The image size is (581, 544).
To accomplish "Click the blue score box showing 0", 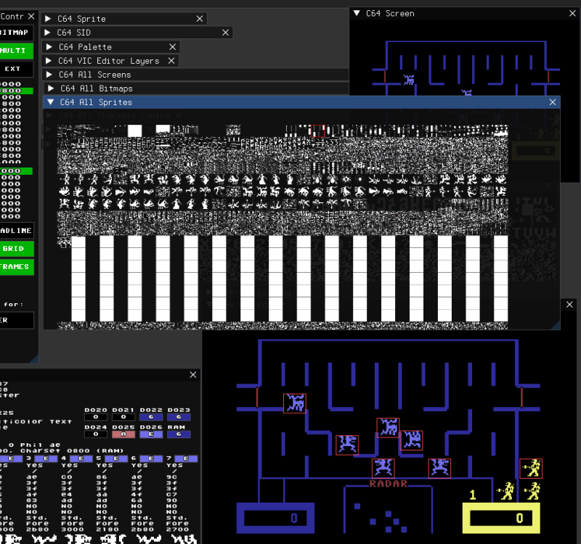I will pyautogui.click(x=275, y=518).
